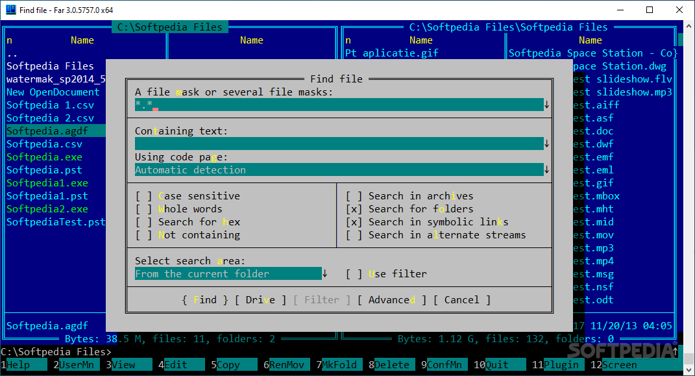Select SoftpediaTest.pst in left panel
Screen dimensions: 695x376
click(x=56, y=221)
